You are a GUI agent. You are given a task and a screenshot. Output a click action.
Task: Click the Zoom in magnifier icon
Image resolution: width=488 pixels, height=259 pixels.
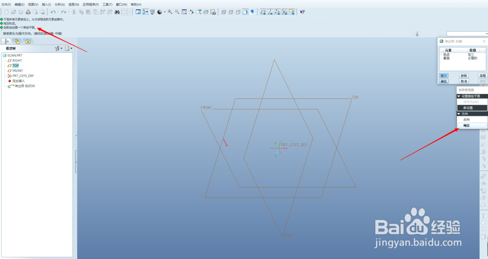(170, 12)
